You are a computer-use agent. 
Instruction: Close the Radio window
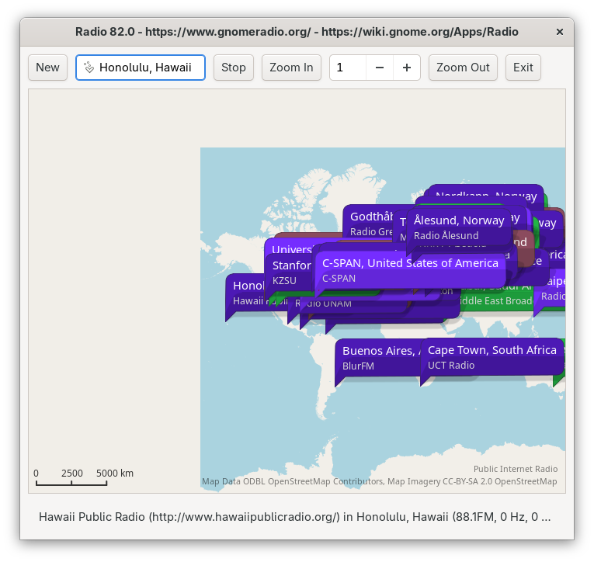coord(560,32)
